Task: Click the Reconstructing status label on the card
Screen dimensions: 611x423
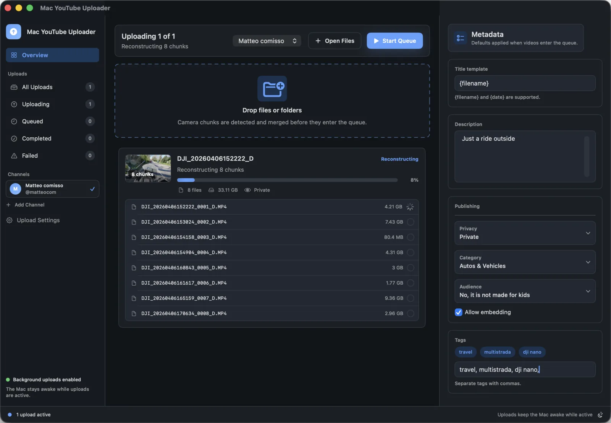Action: (x=399, y=159)
